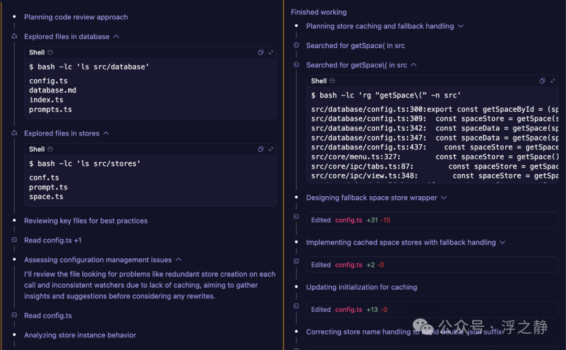Open config.ts link in the '+31 -15' edit row
This screenshot has height=350, width=566.
349,220
